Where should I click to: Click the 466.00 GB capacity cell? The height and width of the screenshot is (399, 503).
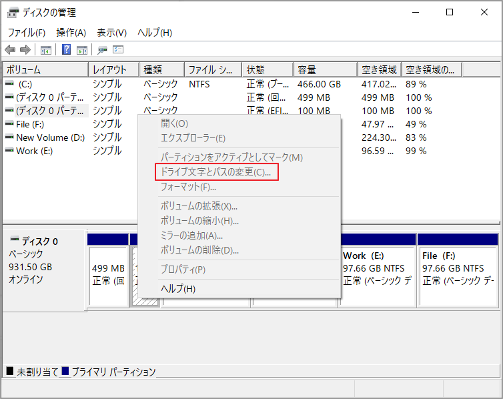coord(319,84)
